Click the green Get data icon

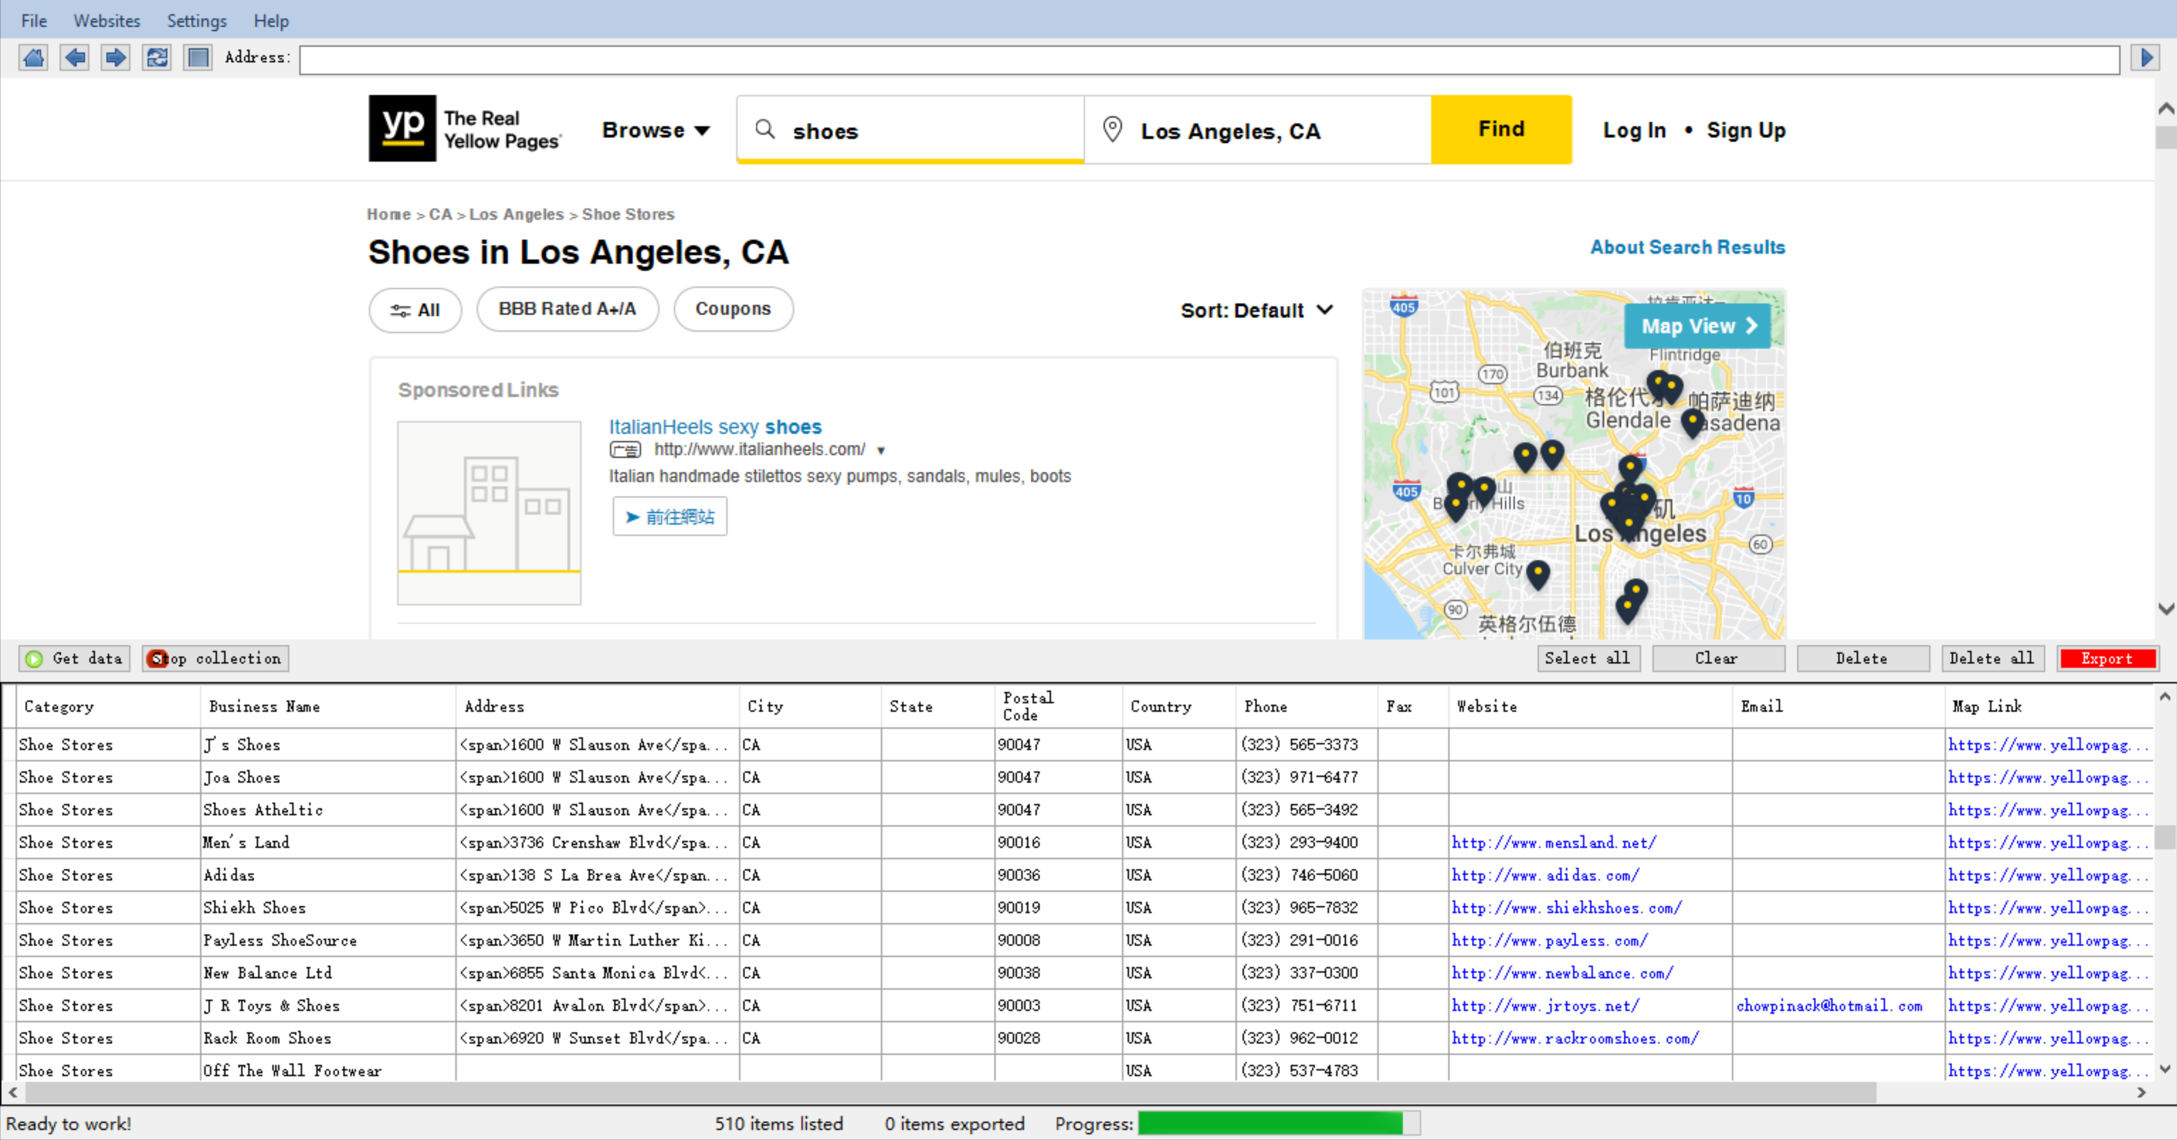coord(34,659)
